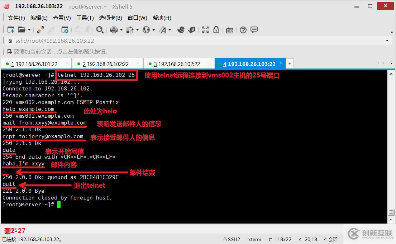Close tab 2 192.168.26.102:22
Viewport: 396px width, 244px height.
pos(138,63)
